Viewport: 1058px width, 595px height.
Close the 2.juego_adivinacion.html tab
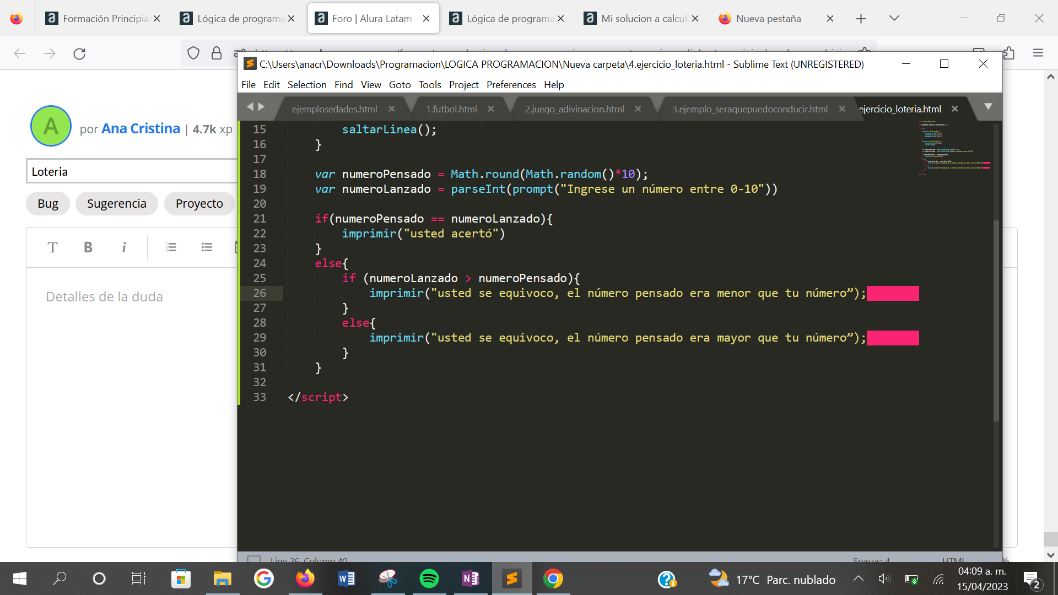coord(638,109)
